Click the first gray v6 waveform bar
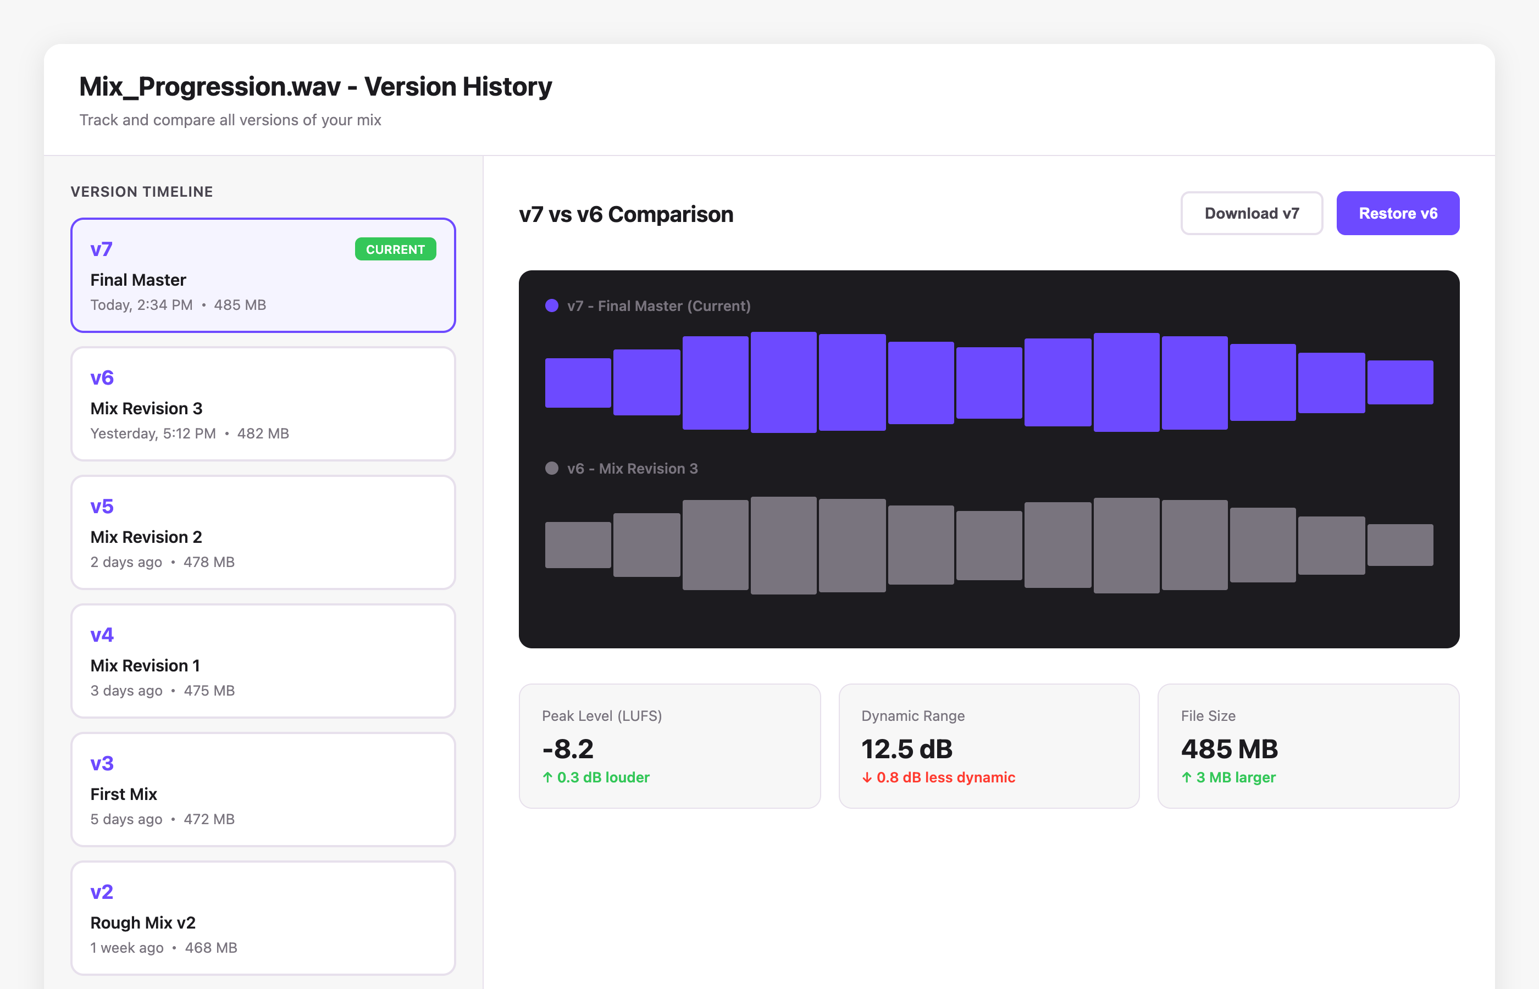1539x989 pixels. point(578,544)
